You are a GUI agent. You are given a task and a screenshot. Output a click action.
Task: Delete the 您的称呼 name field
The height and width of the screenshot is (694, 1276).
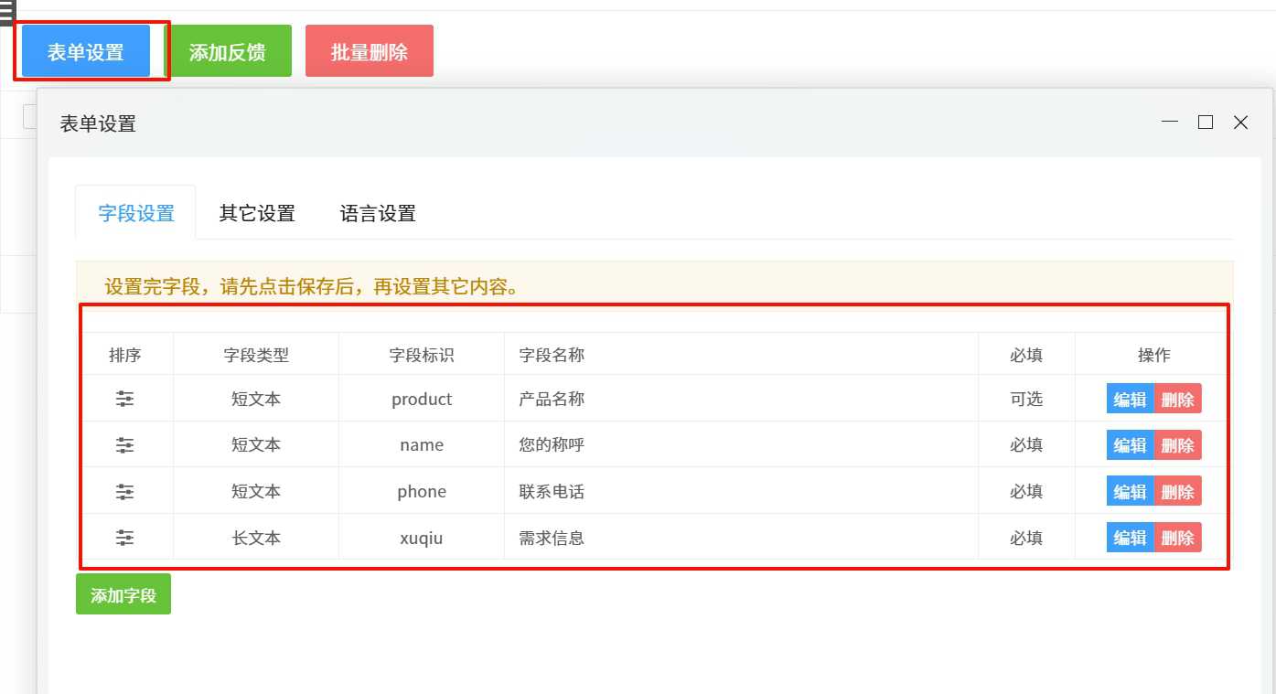(x=1178, y=445)
